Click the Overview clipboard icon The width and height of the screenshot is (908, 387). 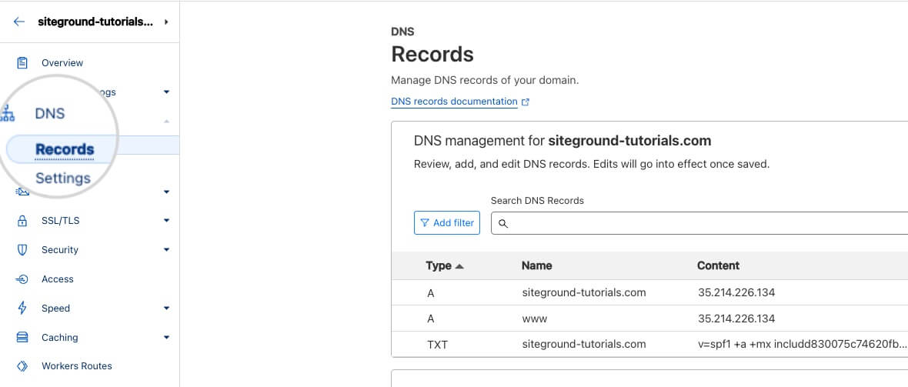[x=22, y=62]
